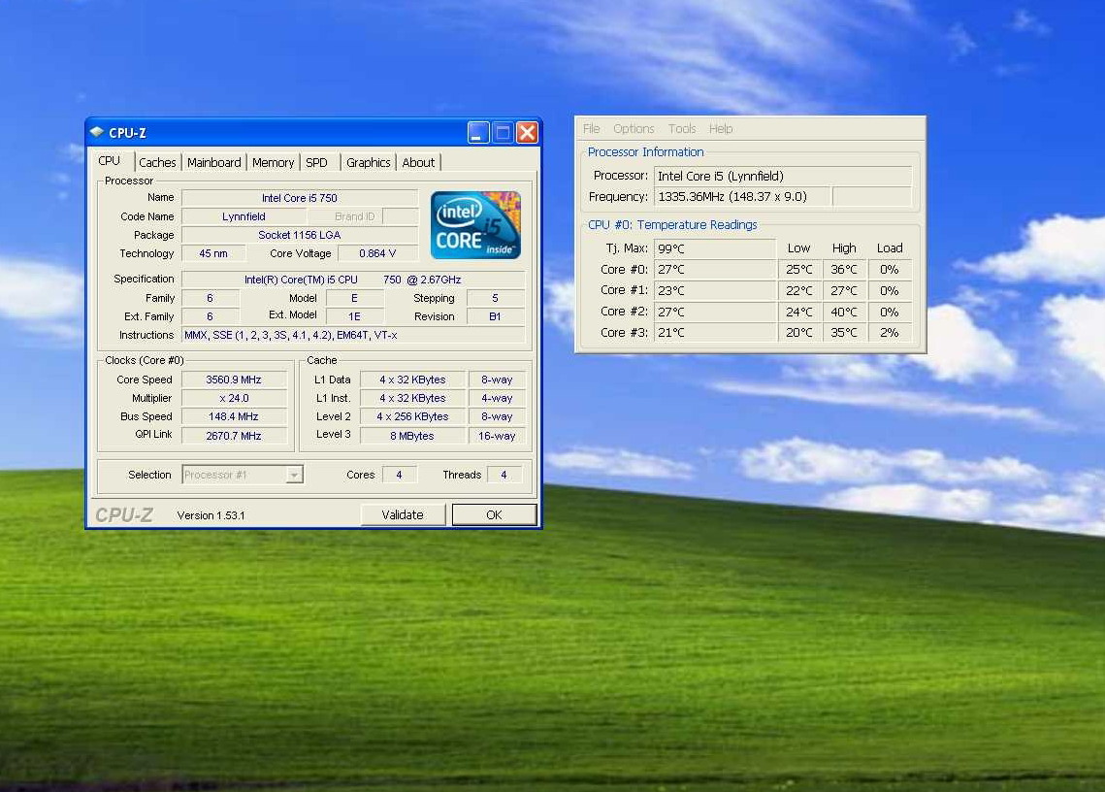Screen dimensions: 1105x792
Task: Click the QPI Link value 2670.7 MHz
Action: click(x=234, y=436)
